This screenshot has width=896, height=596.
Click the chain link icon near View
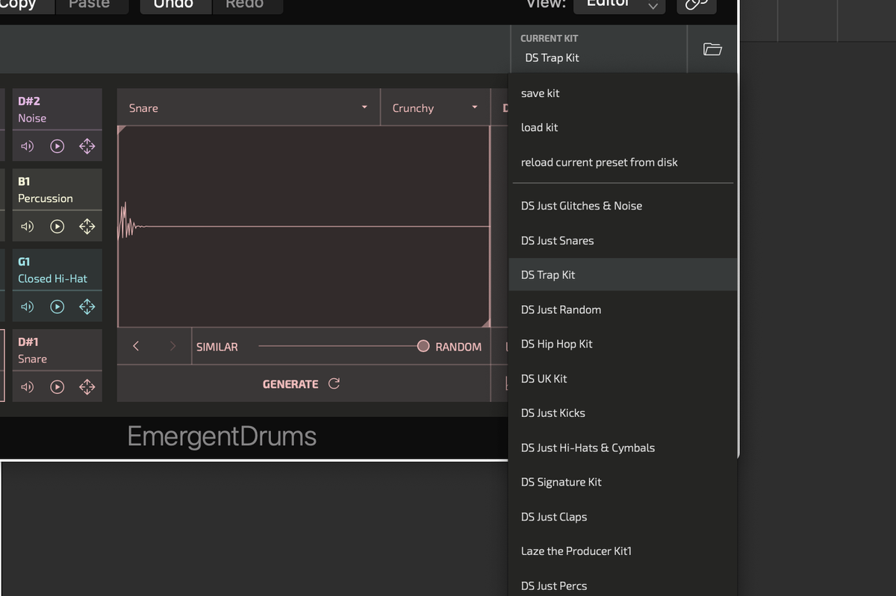coord(695,4)
